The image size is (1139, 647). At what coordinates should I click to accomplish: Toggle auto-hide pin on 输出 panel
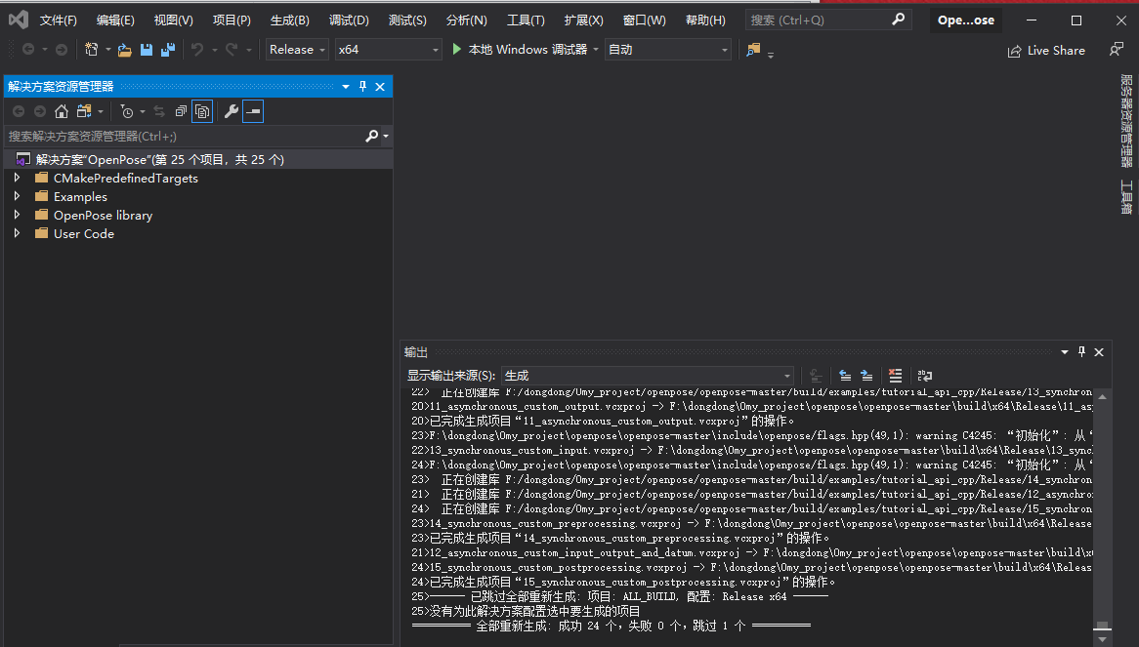tap(1081, 351)
